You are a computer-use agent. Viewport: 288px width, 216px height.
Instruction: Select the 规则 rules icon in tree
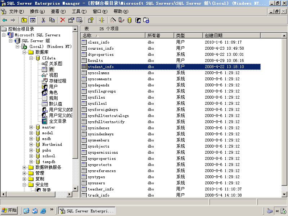pyautogui.click(x=45, y=98)
